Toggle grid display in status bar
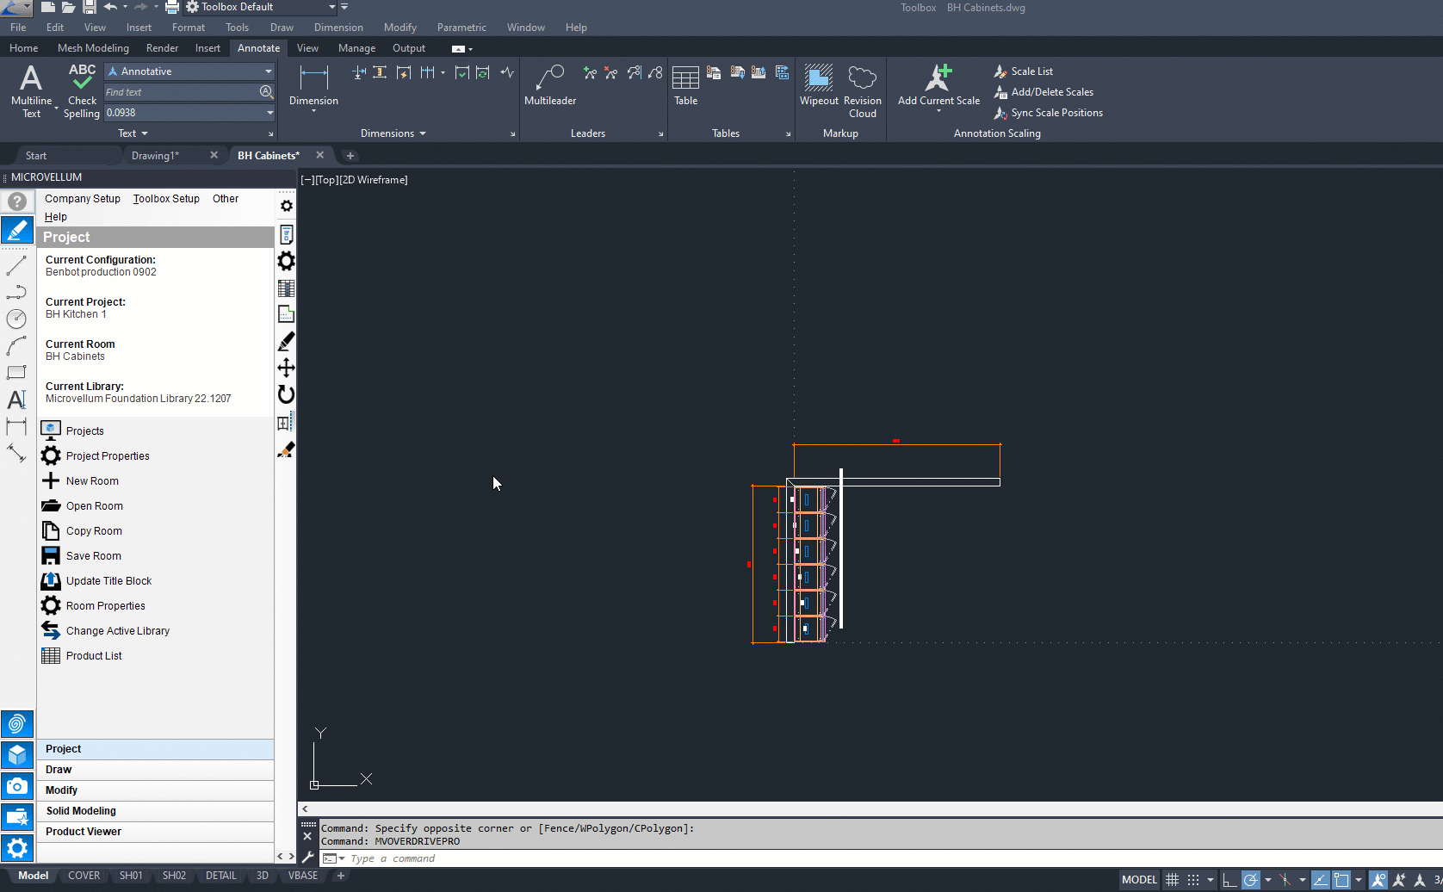Viewport: 1443px width, 892px height. coord(1172,880)
